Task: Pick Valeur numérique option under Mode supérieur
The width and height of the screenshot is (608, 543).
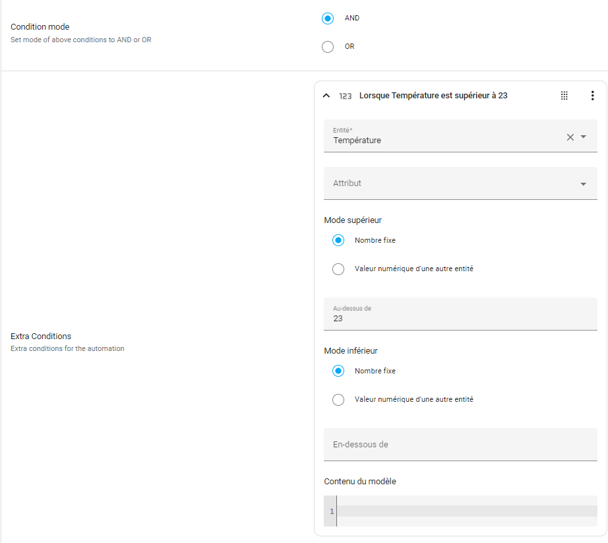Action: click(338, 269)
